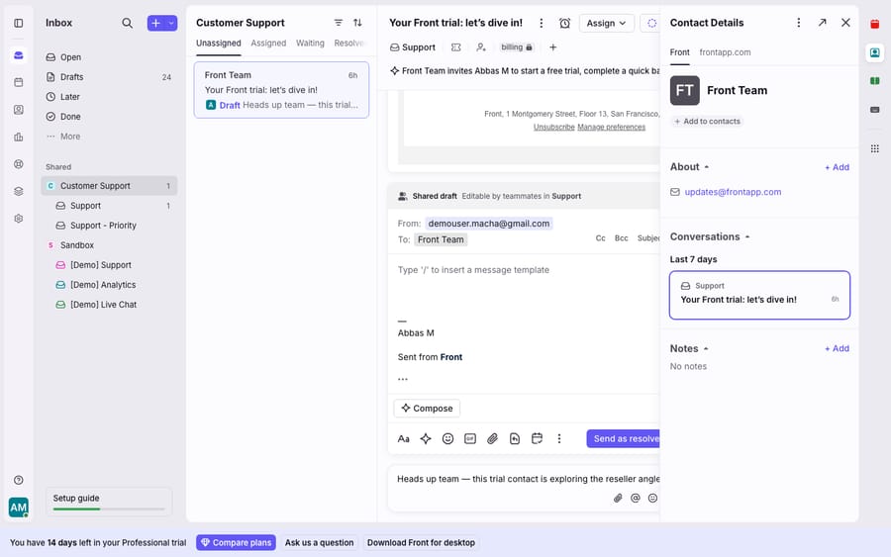Attach a file with paperclip icon
Image resolution: width=891 pixels, height=557 pixels.
tap(492, 439)
